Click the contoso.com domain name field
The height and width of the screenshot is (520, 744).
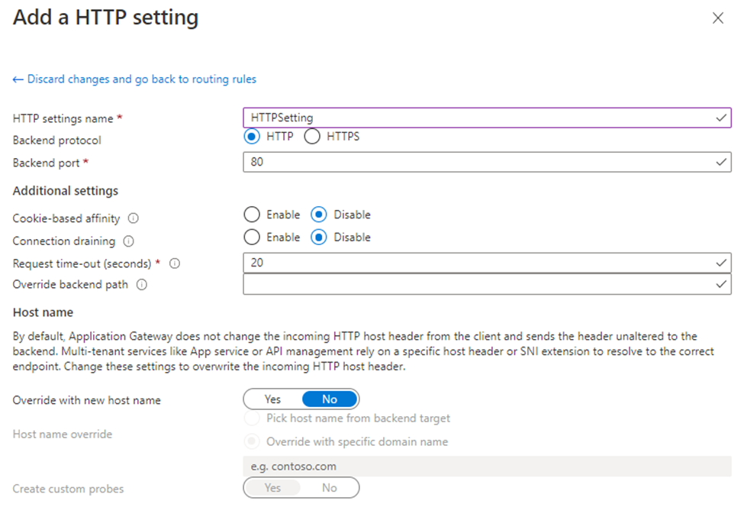click(x=487, y=467)
